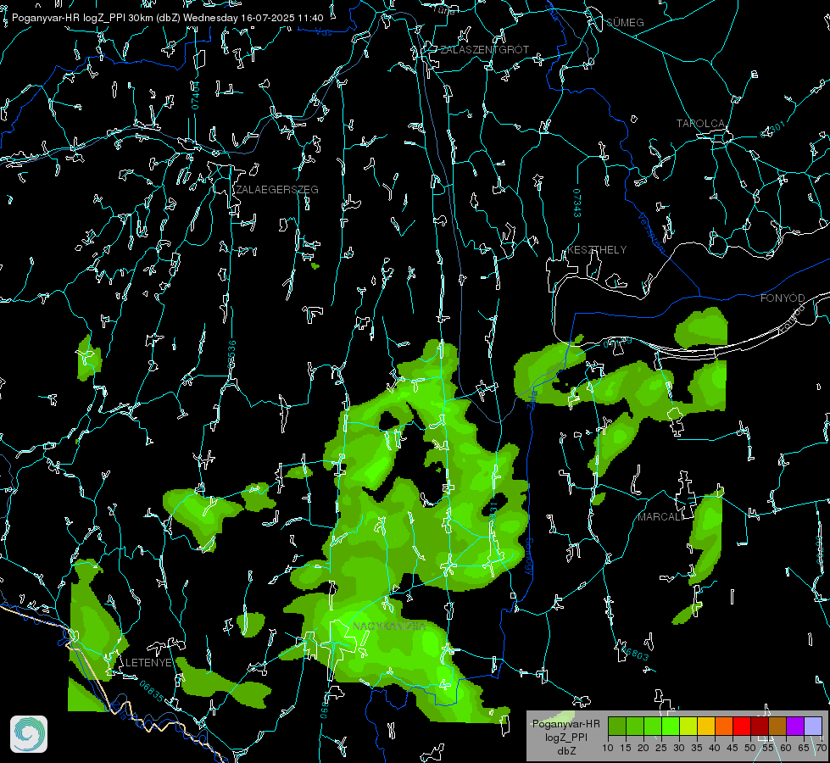Click the Poganyvar-HR legend label
Image resolution: width=830 pixels, height=763 pixels.
(565, 724)
